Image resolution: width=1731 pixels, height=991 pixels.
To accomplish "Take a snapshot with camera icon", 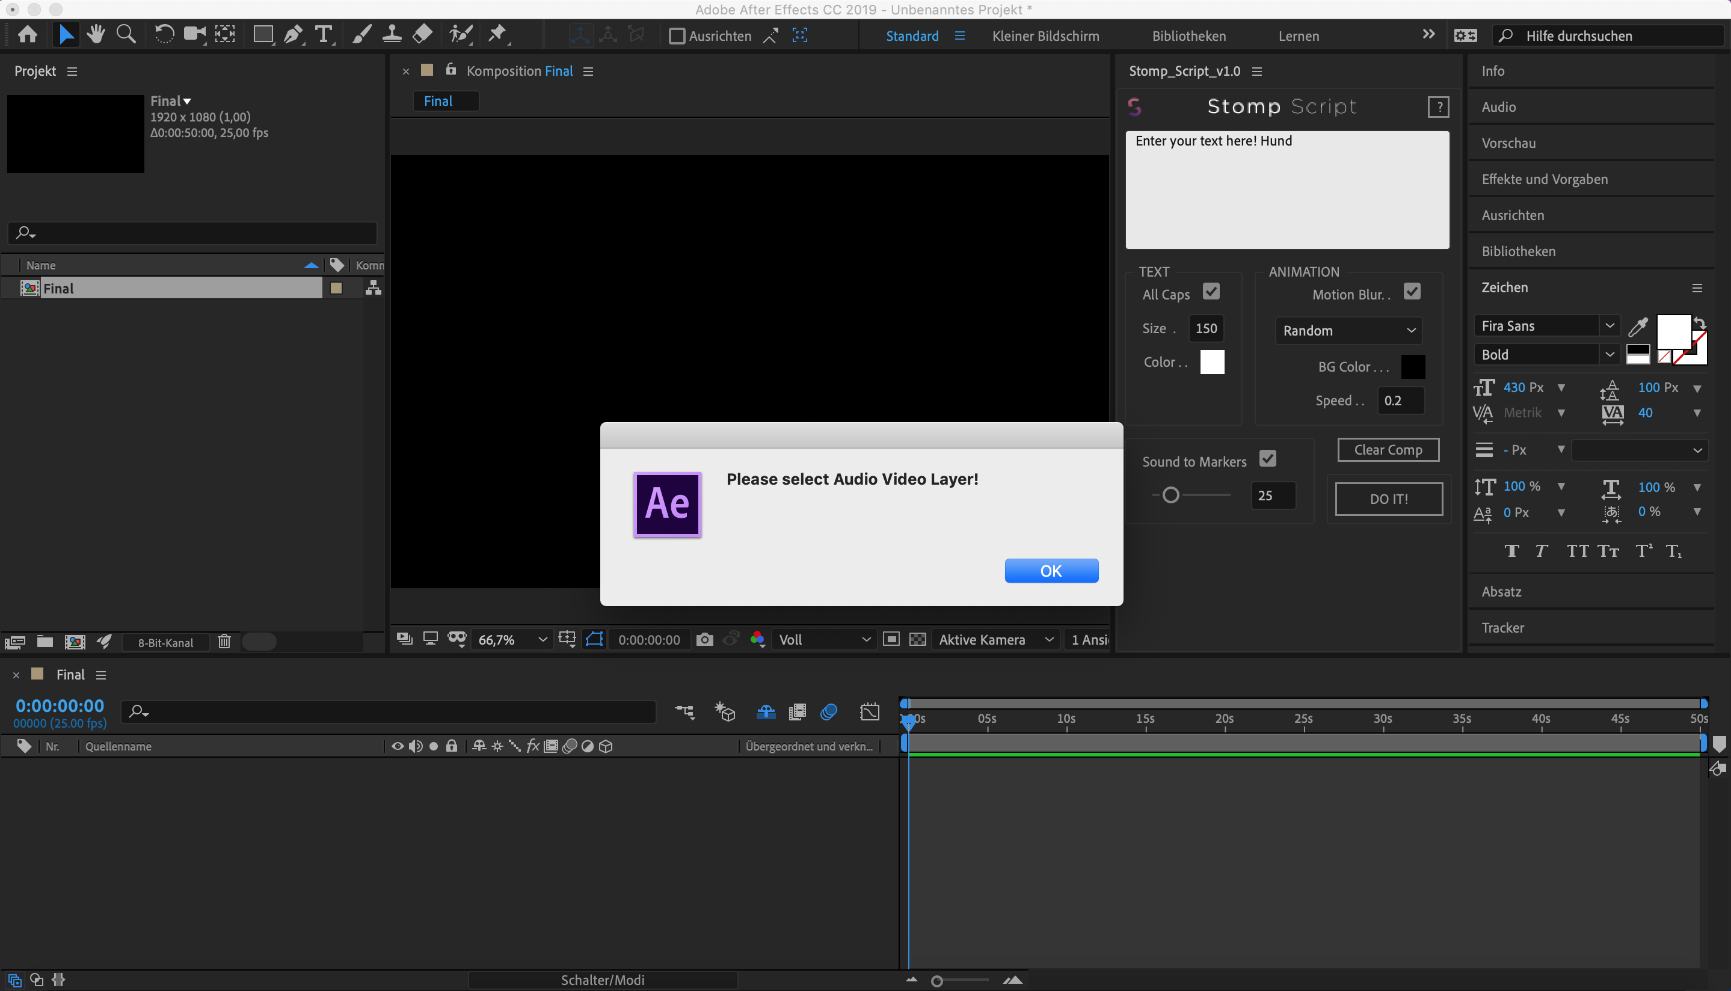I will coord(704,640).
